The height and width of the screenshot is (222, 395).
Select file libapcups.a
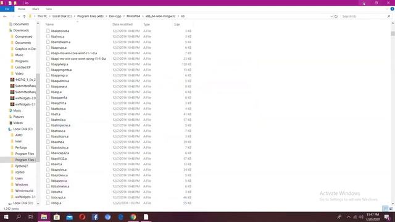point(59,47)
